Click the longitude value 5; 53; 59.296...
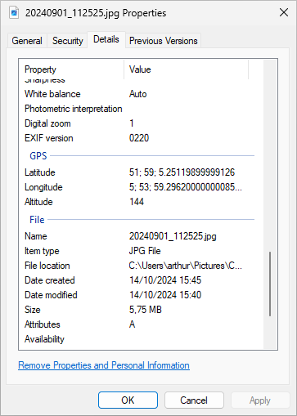Image resolution: width=297 pixels, height=416 pixels. tap(186, 187)
